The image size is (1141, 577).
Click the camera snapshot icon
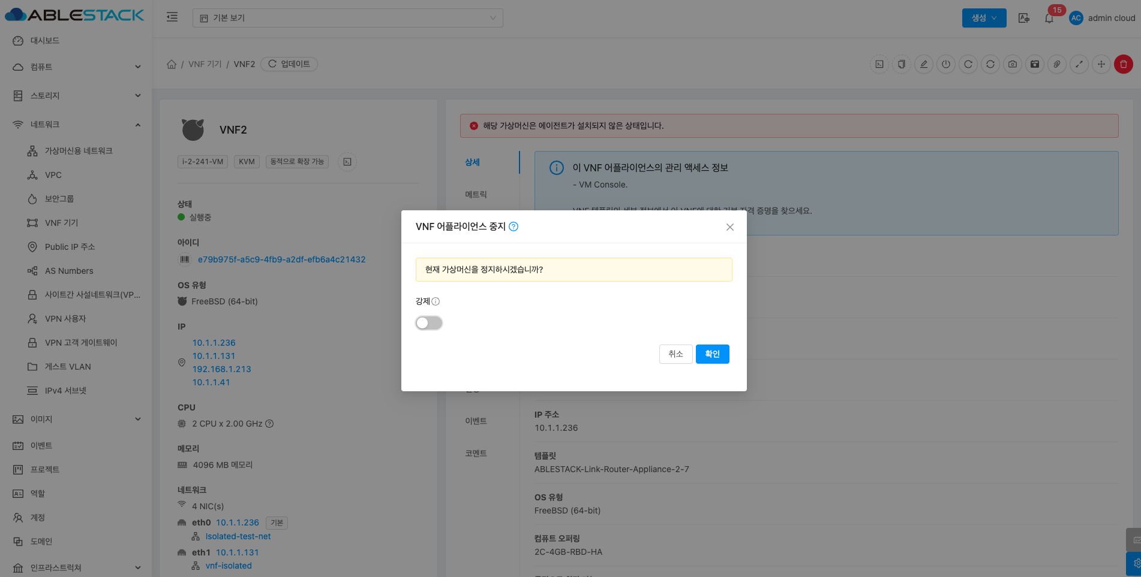[x=1013, y=64]
